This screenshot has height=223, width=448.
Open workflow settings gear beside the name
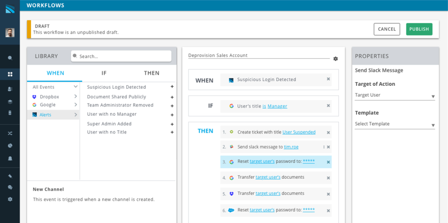click(336, 59)
